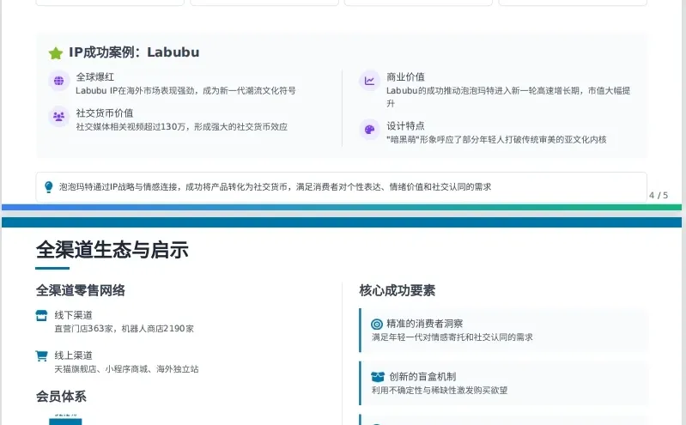The height and width of the screenshot is (425, 686).
Task: Click the store icon beside 线下渠道
Action: point(41,316)
